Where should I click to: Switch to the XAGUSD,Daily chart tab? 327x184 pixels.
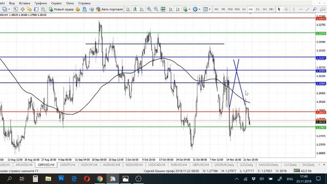click(x=268, y=165)
